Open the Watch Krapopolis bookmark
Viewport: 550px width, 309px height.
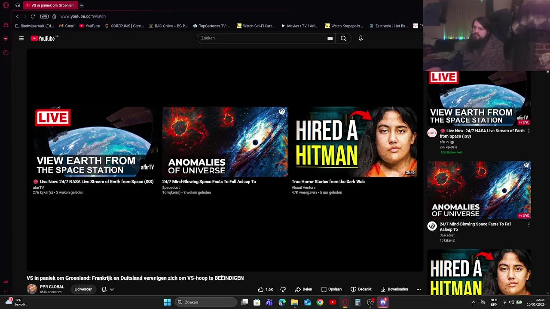click(x=344, y=26)
